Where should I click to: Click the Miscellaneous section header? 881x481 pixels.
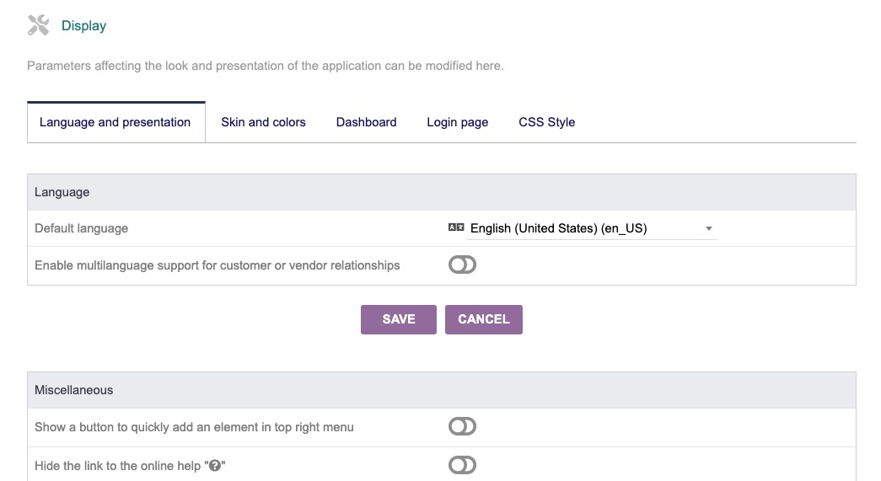73,390
